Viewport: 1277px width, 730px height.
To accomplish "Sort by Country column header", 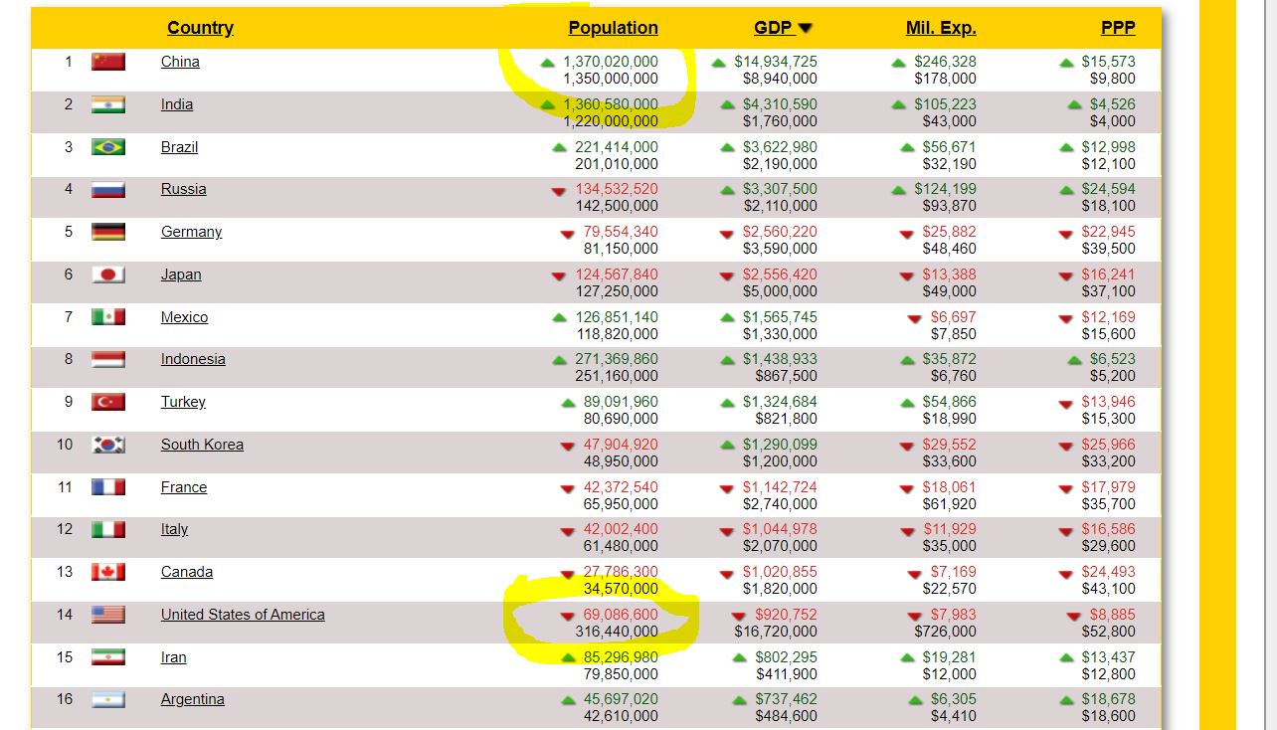I will (x=200, y=28).
